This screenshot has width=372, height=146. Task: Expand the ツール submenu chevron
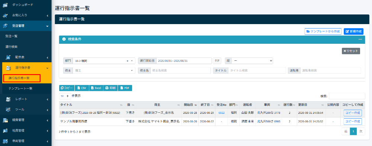[x=47, y=110]
